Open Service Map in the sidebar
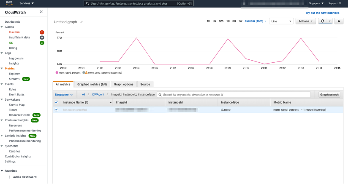 tap(16, 105)
